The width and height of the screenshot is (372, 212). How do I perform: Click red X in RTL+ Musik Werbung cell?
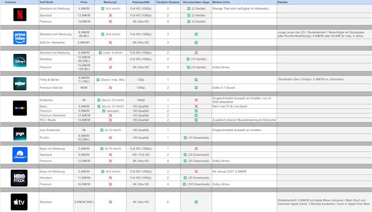click(110, 120)
